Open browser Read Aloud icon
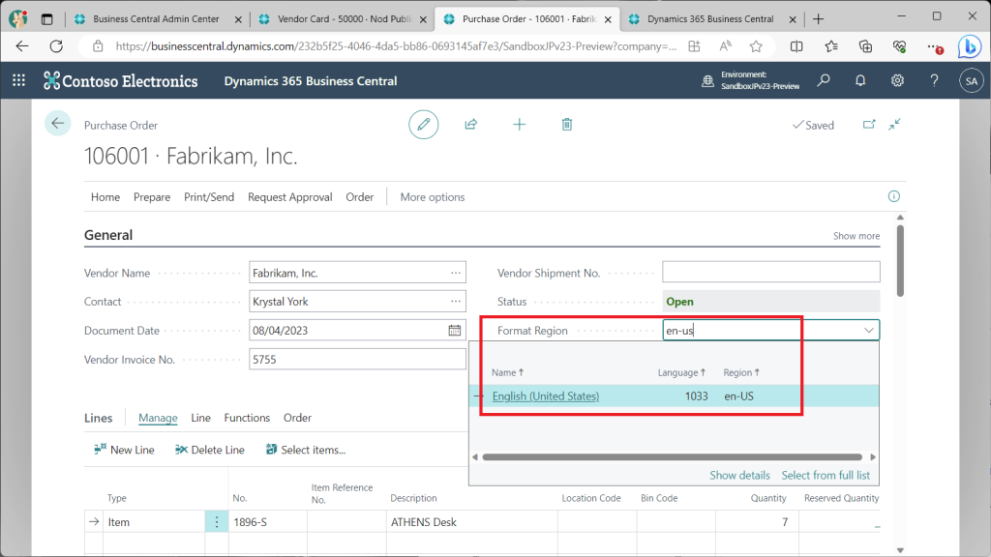 (726, 46)
